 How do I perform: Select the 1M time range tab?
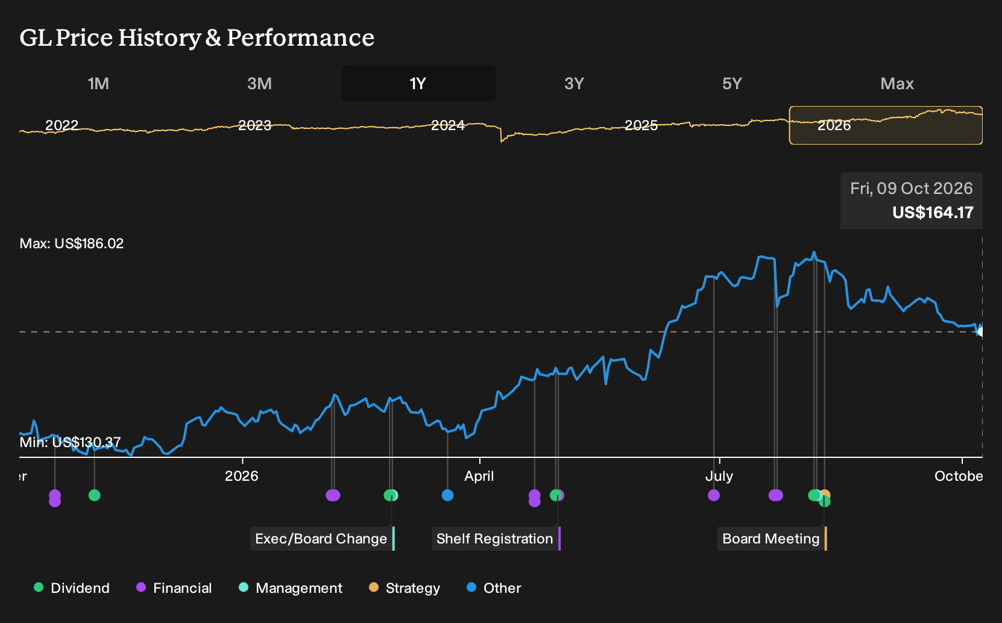[x=98, y=83]
